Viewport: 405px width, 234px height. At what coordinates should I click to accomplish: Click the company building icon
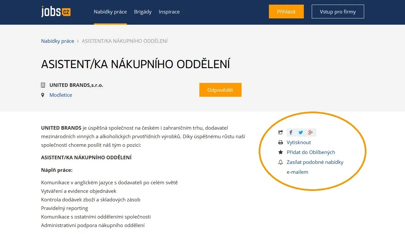[x=43, y=85]
